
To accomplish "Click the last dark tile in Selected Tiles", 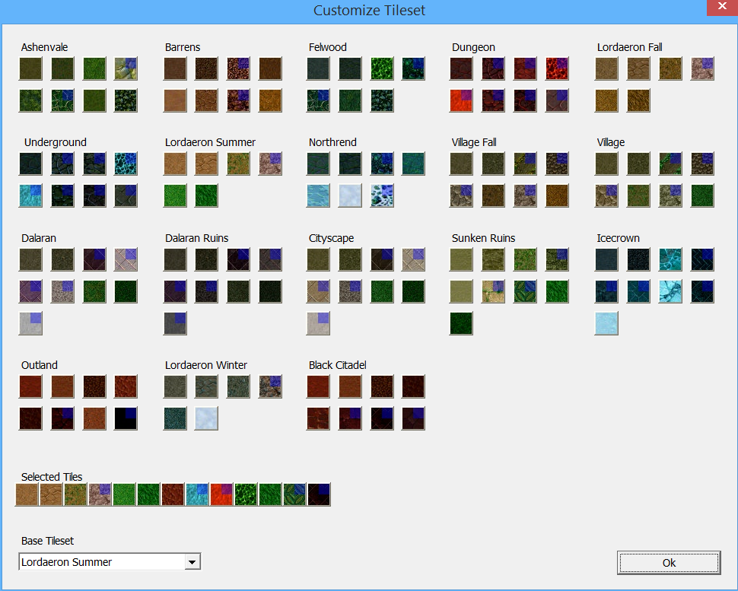I will coord(319,494).
